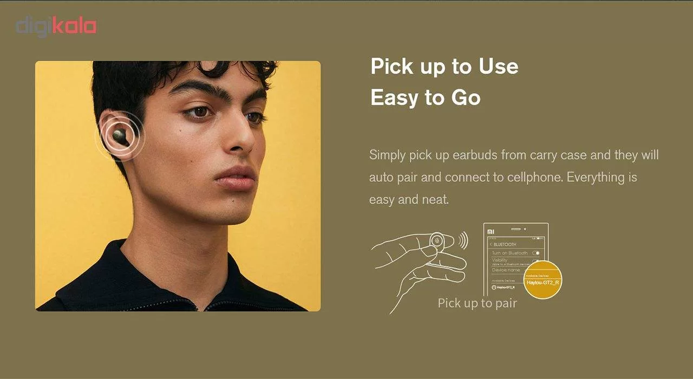Click the Digikala logo
693x379 pixels.
56,26
